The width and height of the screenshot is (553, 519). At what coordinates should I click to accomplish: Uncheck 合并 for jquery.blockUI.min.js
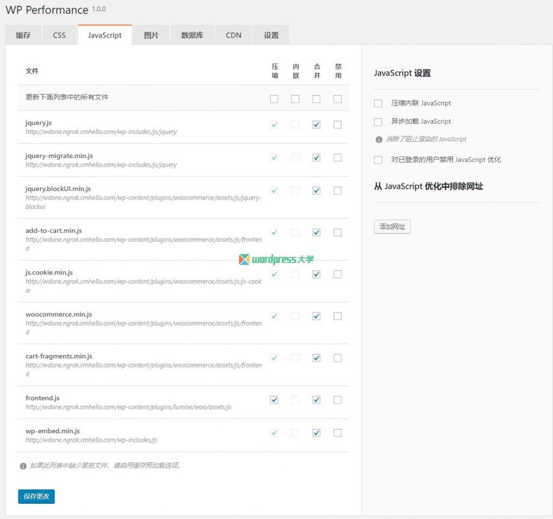point(316,190)
